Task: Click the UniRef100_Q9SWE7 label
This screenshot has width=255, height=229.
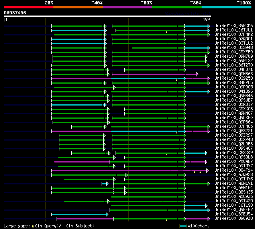Action: tap(233, 100)
